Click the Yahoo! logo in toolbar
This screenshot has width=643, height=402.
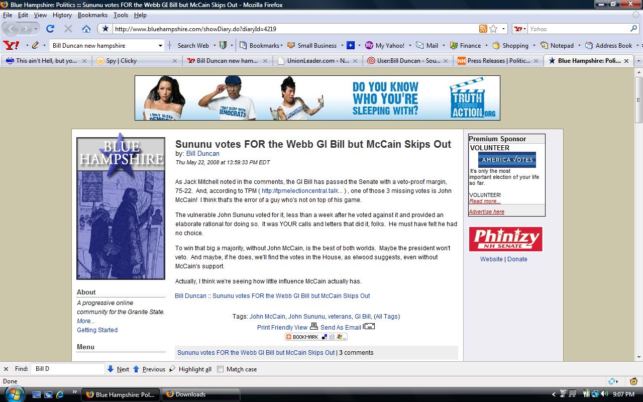[11, 45]
